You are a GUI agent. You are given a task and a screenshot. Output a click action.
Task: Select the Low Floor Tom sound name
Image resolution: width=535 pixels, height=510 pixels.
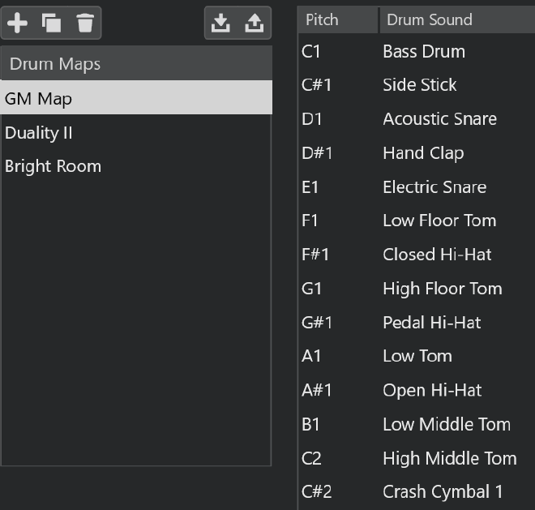tap(439, 221)
